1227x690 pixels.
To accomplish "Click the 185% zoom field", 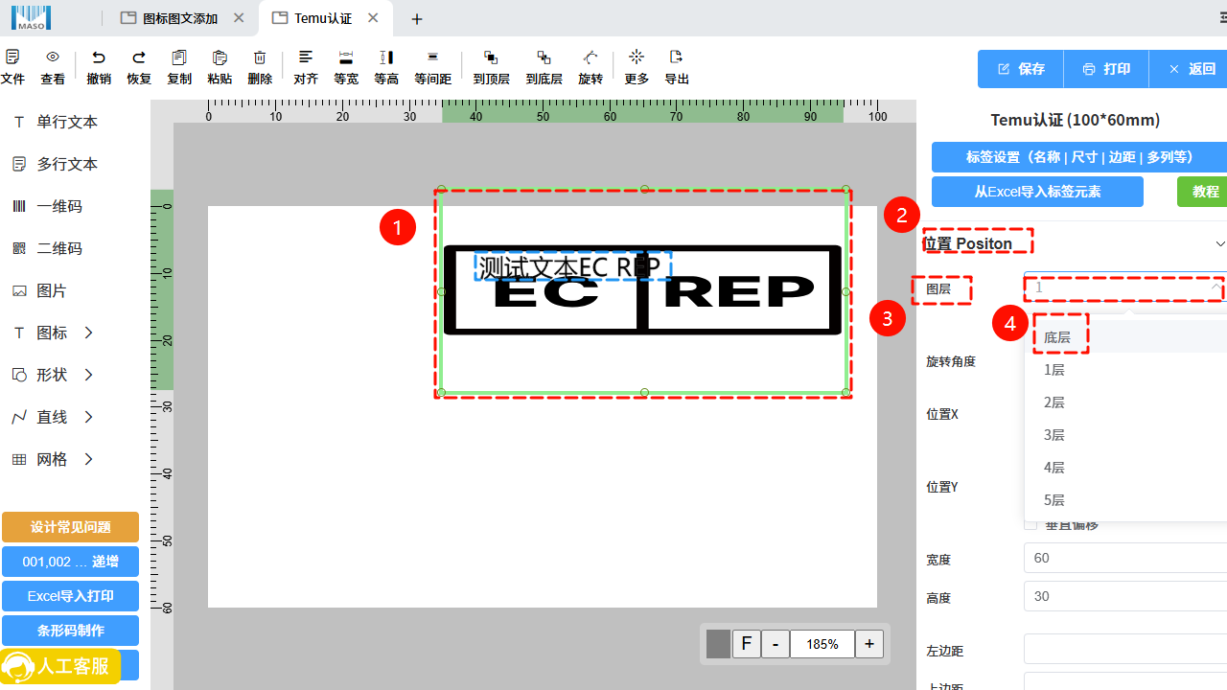I will [x=822, y=644].
